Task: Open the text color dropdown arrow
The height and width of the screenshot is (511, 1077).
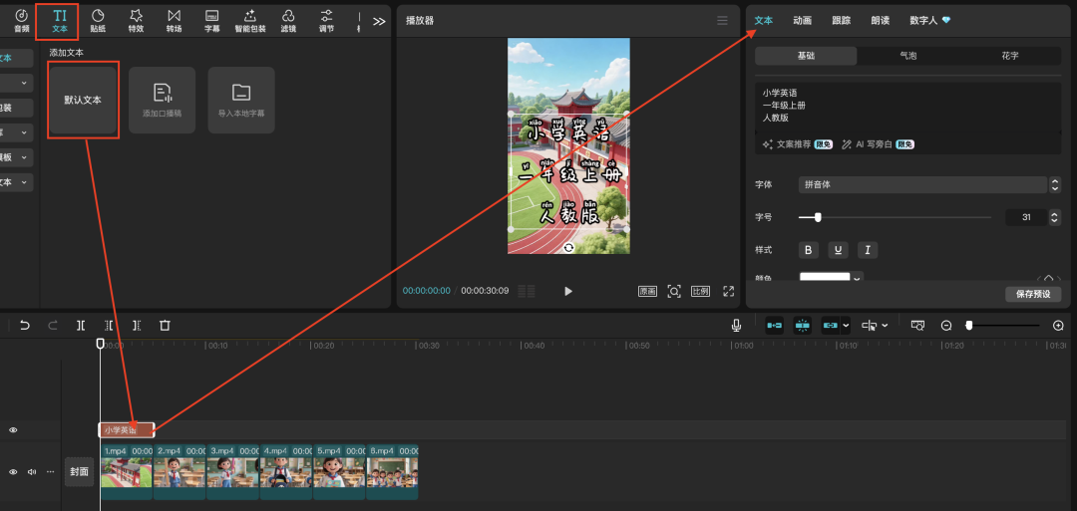Action: pos(857,278)
